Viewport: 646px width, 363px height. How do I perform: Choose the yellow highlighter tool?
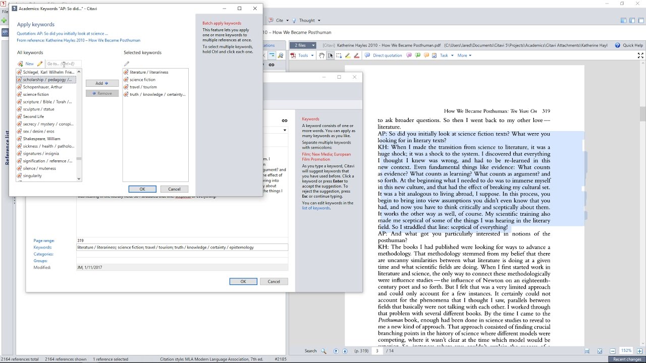point(348,55)
